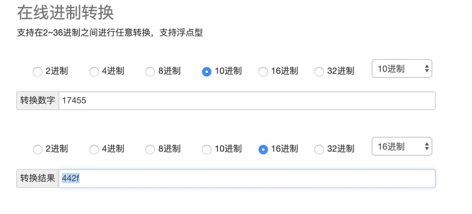Confirm the selected 16进制 radio in bottom row
472x214 pixels.
263,150
